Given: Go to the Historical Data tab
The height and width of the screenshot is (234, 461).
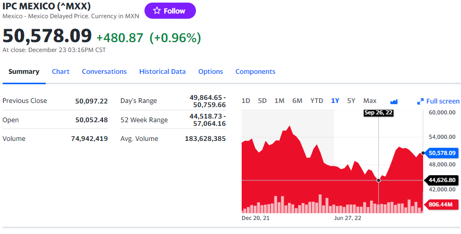Looking at the screenshot, I should pyautogui.click(x=162, y=72).
